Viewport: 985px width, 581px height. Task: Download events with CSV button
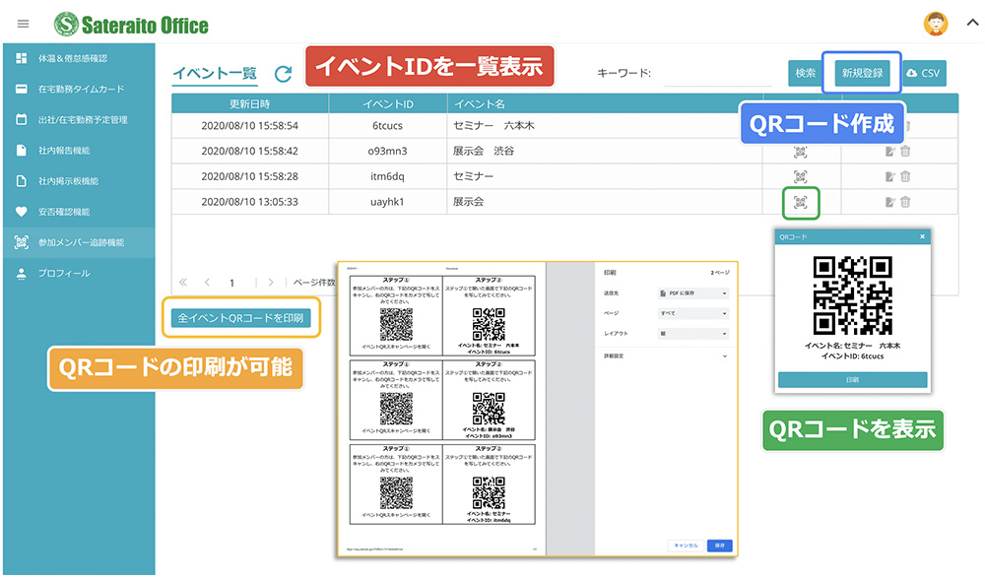[924, 74]
